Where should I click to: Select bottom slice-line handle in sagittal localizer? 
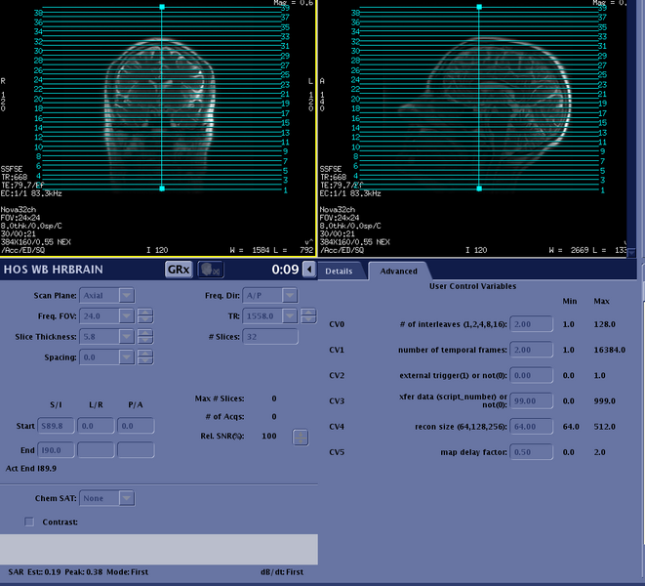click(x=479, y=188)
